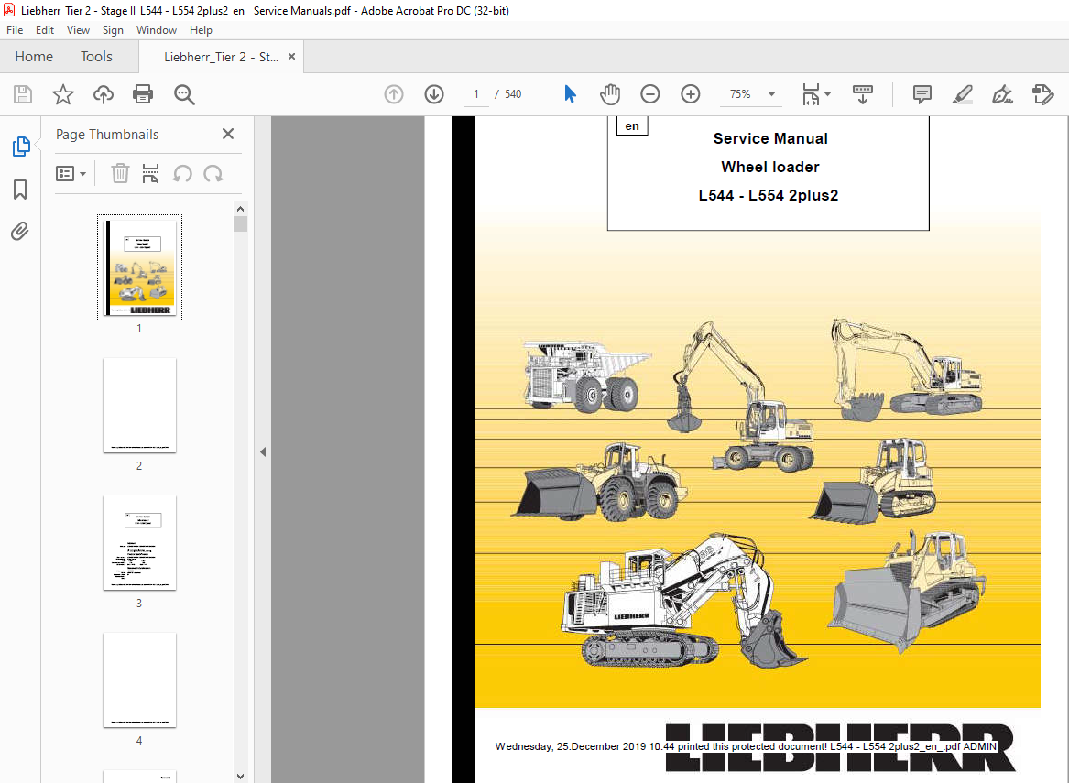Activate the Hand pan tool

[609, 94]
